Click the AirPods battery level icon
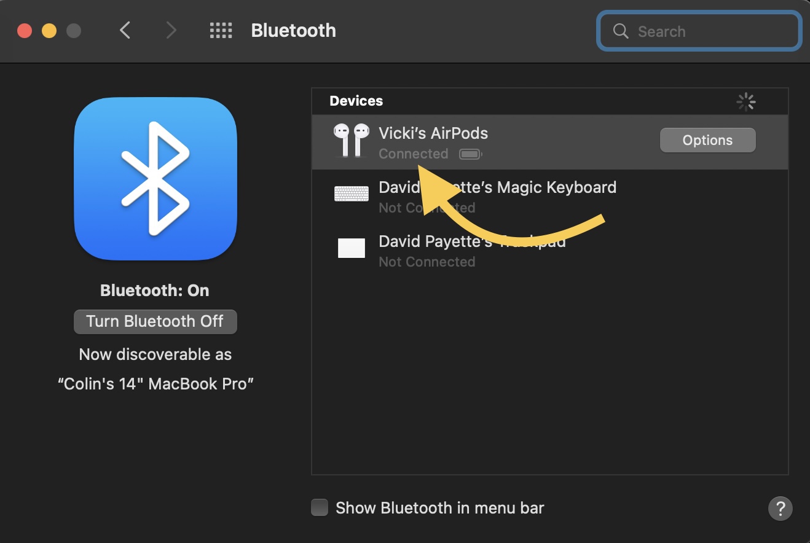 click(x=470, y=154)
